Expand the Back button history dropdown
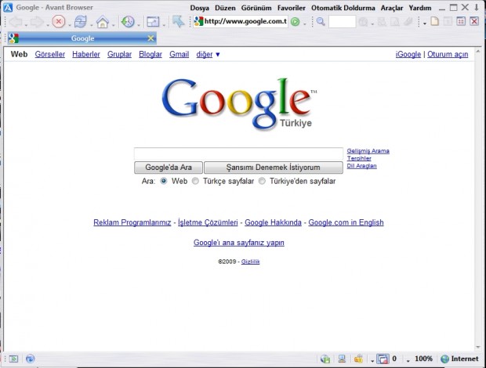486x368 pixels. [x=26, y=24]
